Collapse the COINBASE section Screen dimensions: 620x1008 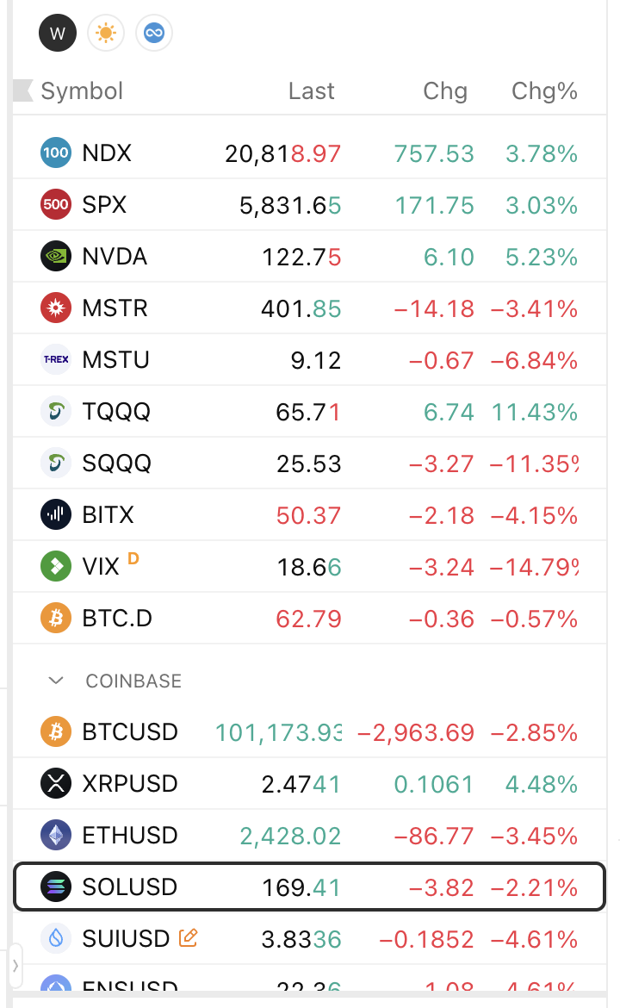point(57,681)
